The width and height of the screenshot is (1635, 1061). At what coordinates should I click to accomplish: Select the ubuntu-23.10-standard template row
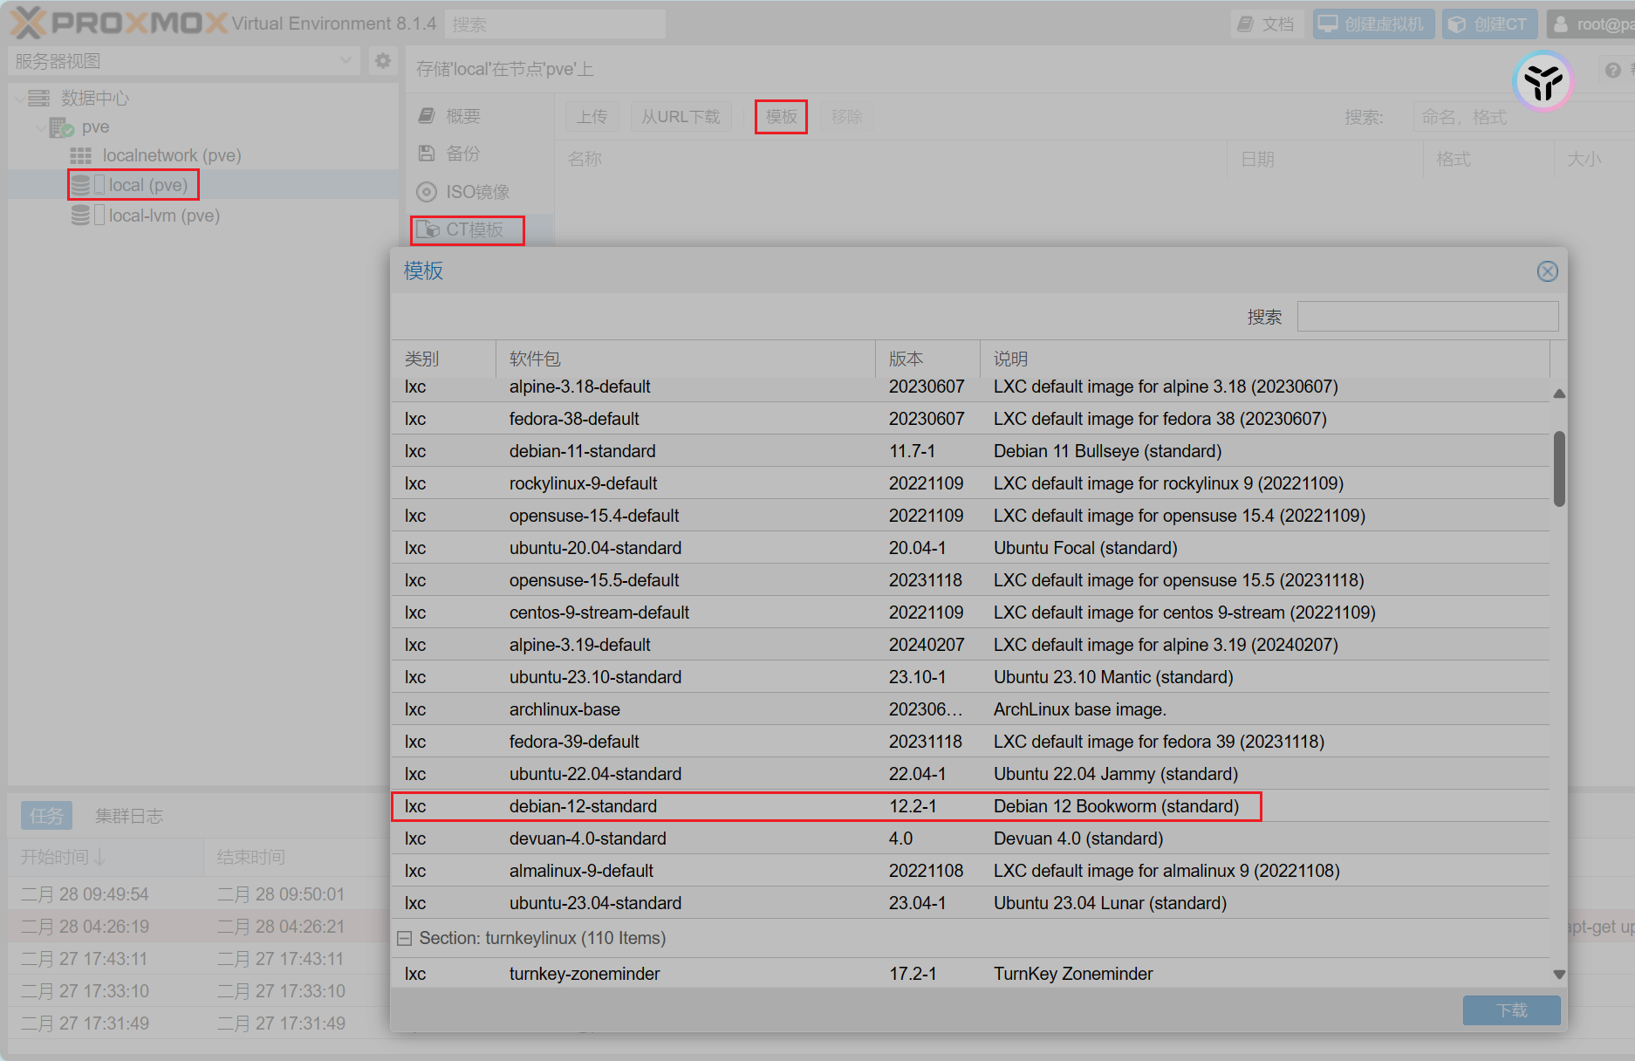(x=970, y=677)
